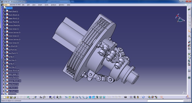Open the View menu
The height and width of the screenshot is (103, 192).
(34, 5)
